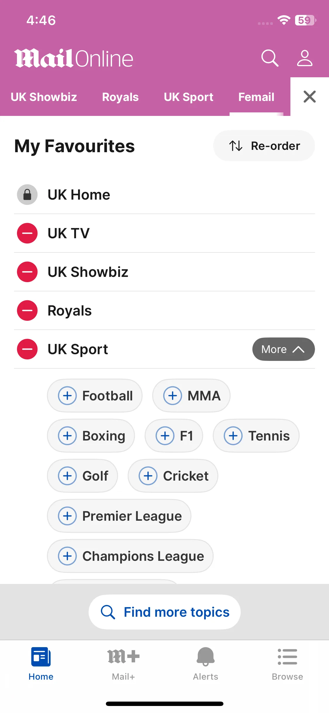Switch to the UK Sport tab
The width and height of the screenshot is (329, 713).
coord(189,97)
